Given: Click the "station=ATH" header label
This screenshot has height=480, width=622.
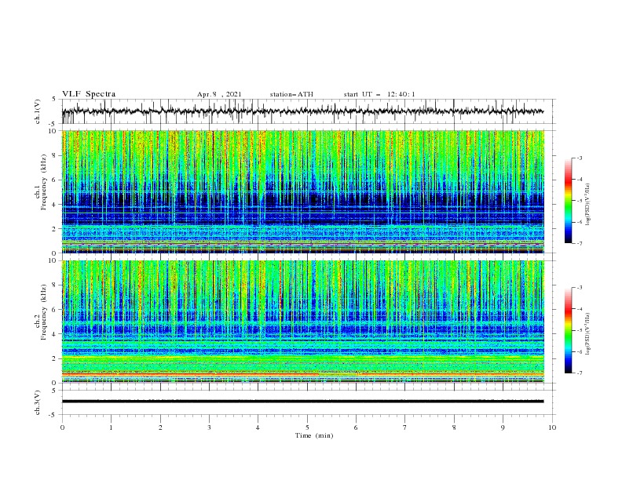Looking at the screenshot, I should [291, 94].
